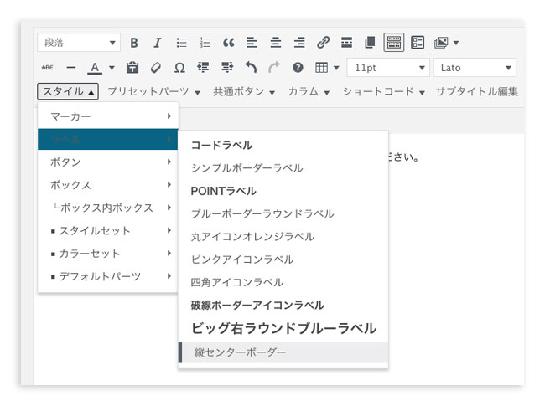Screen dimensions: 545x406
Task: Align text center
Action: (x=276, y=43)
